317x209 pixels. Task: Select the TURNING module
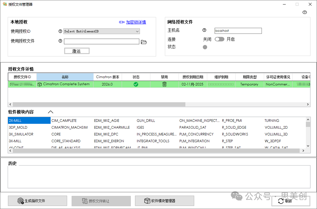tap(272, 120)
